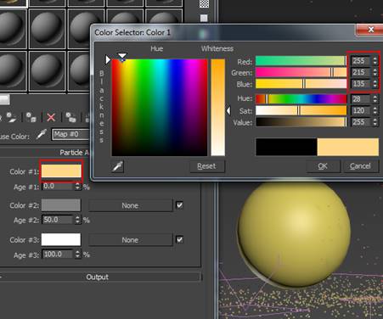This screenshot has width=383, height=319.
Task: Click the Blackness arrow marker beside hue field
Action: click(x=108, y=59)
